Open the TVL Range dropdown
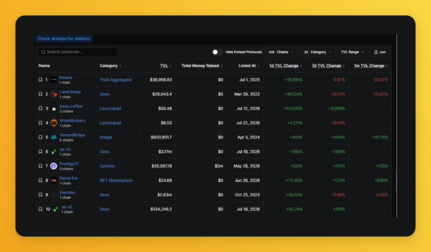 (352, 52)
